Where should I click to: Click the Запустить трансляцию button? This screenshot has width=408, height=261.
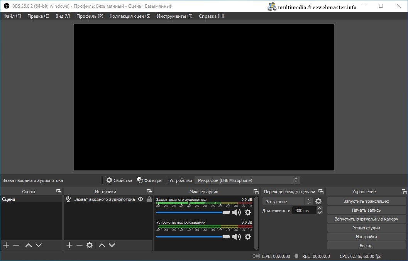coord(366,201)
